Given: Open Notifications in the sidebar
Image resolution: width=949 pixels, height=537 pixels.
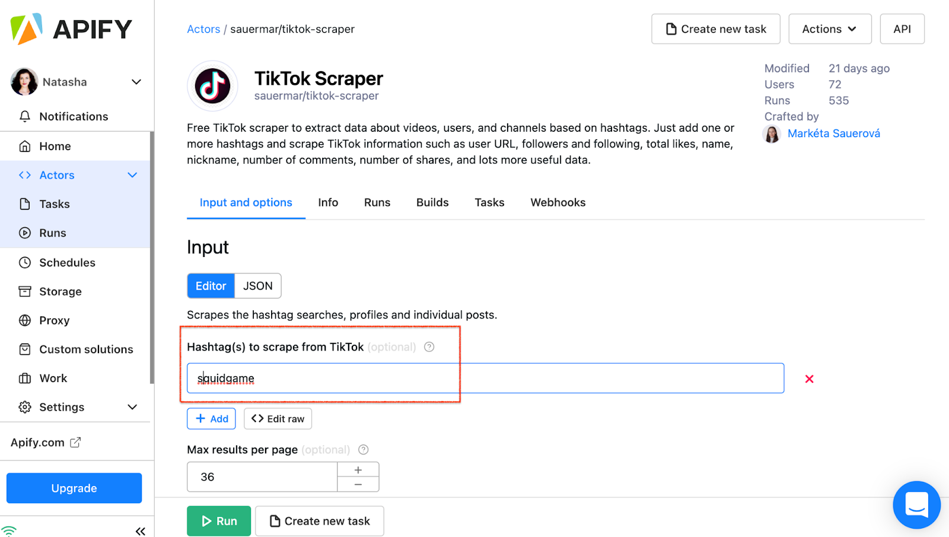Looking at the screenshot, I should point(74,116).
